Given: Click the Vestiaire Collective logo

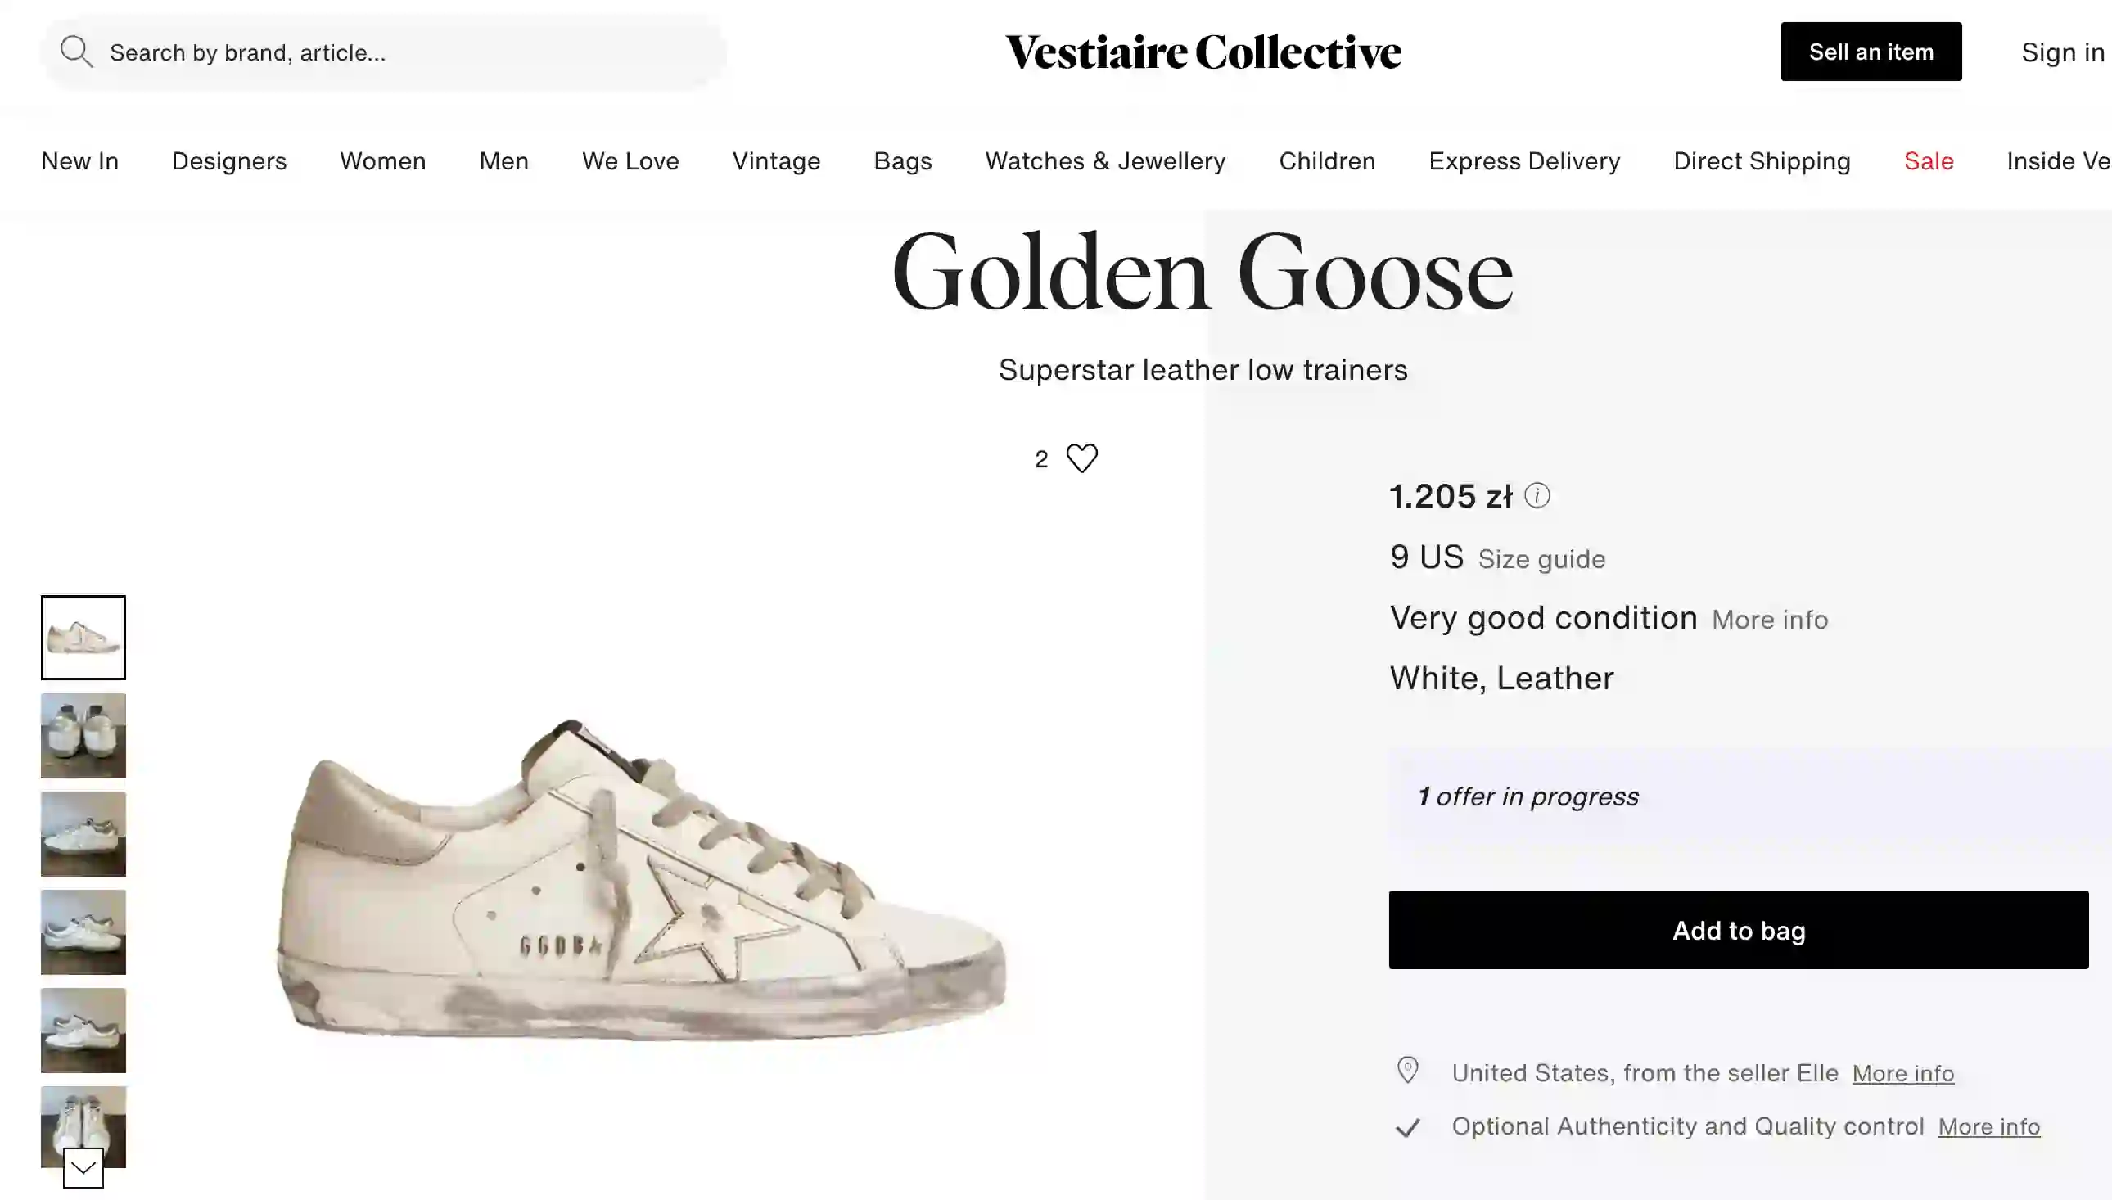Looking at the screenshot, I should [x=1205, y=51].
